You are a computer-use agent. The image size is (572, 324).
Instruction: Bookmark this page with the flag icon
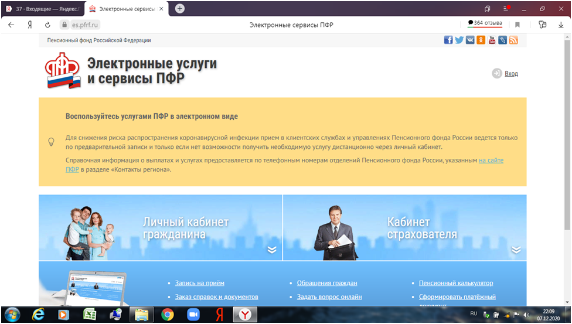517,25
